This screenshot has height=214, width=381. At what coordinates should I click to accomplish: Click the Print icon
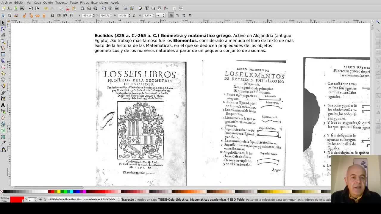(x=22, y=8)
